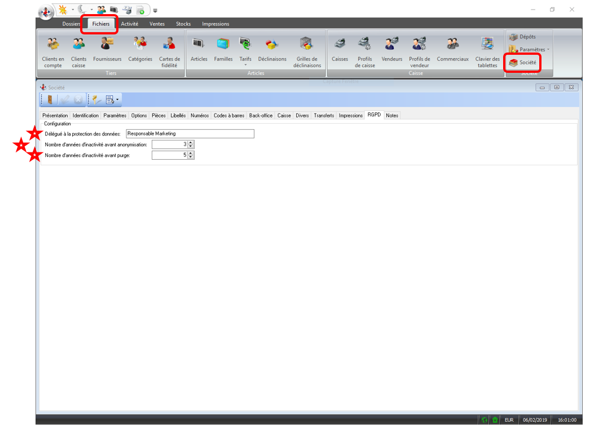Screen dimensions: 590x428
Task: Increase the years before purge value
Action: (191, 153)
